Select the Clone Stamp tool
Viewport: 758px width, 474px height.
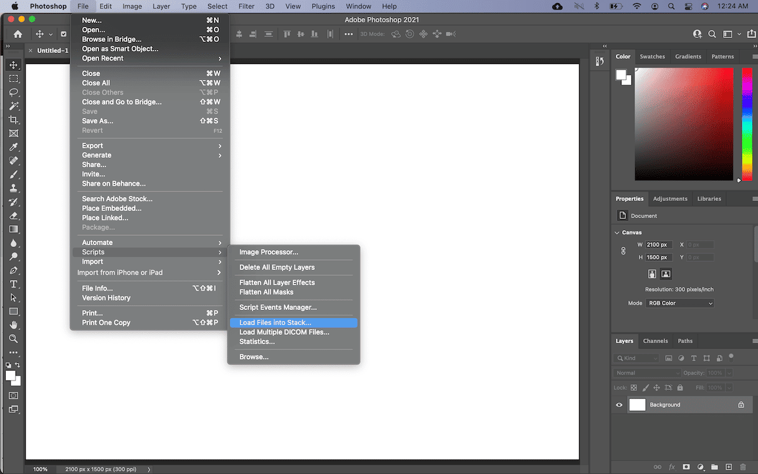click(14, 188)
